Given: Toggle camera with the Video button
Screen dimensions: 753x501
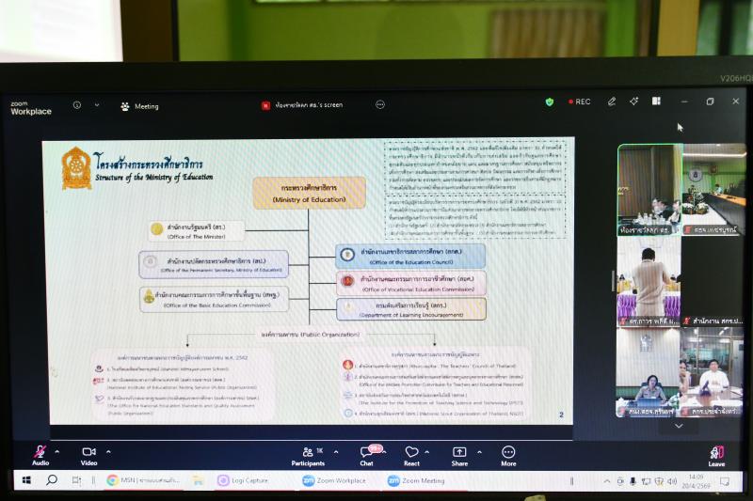Looking at the screenshot, I should click(89, 453).
